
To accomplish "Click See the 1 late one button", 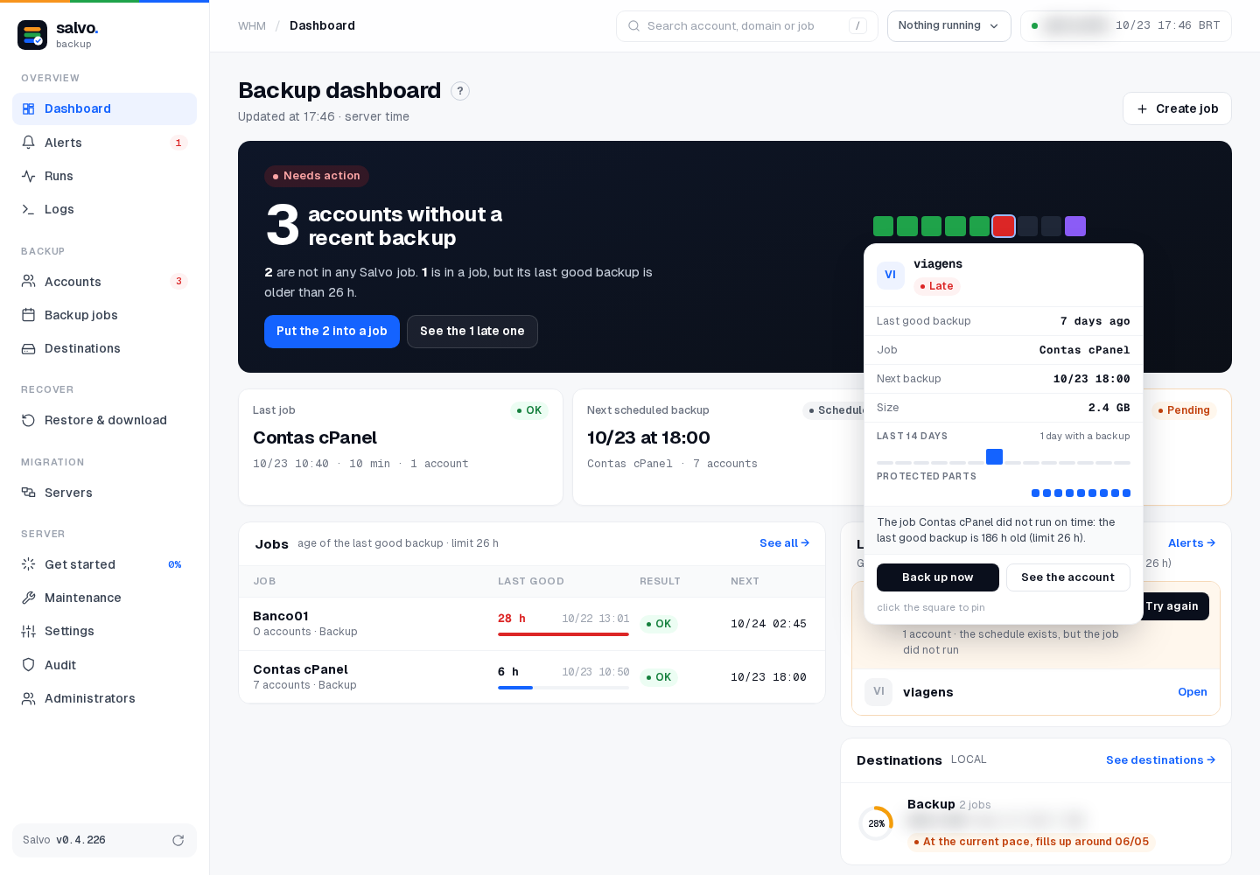I will 472,332.
